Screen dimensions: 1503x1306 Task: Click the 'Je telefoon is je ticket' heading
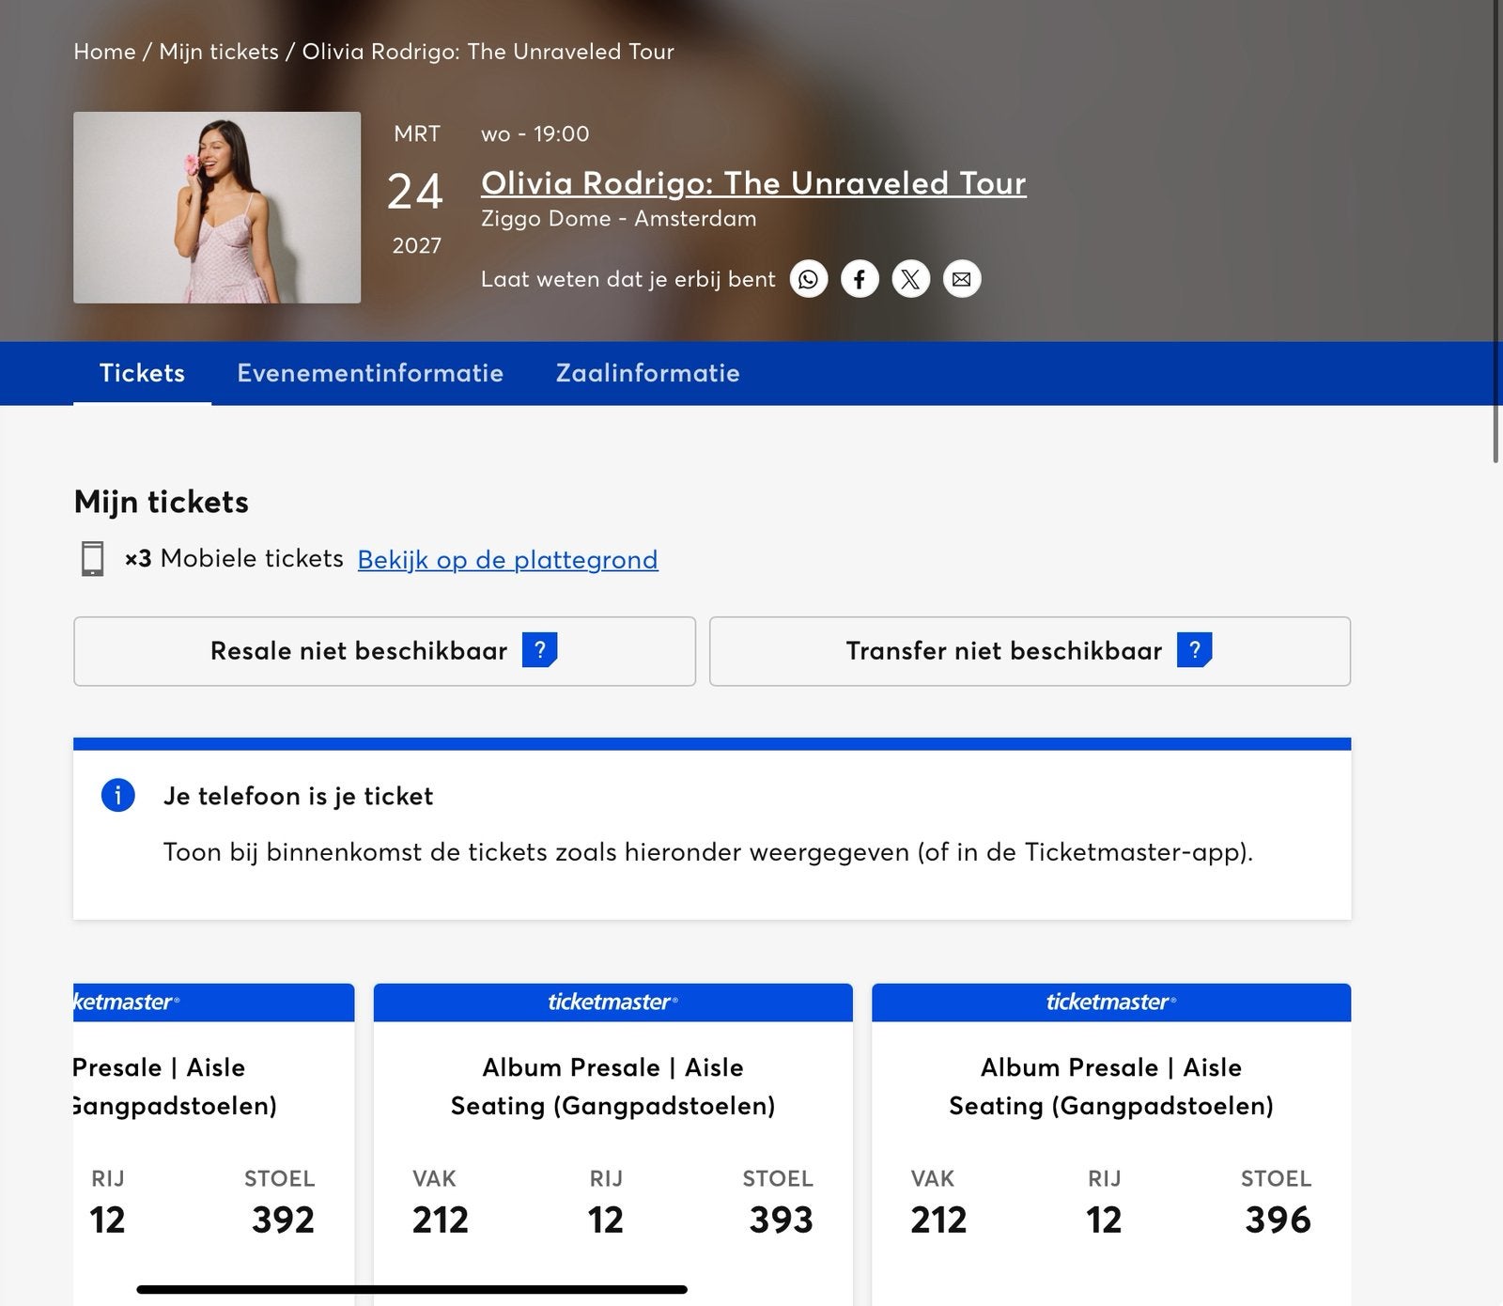[298, 797]
